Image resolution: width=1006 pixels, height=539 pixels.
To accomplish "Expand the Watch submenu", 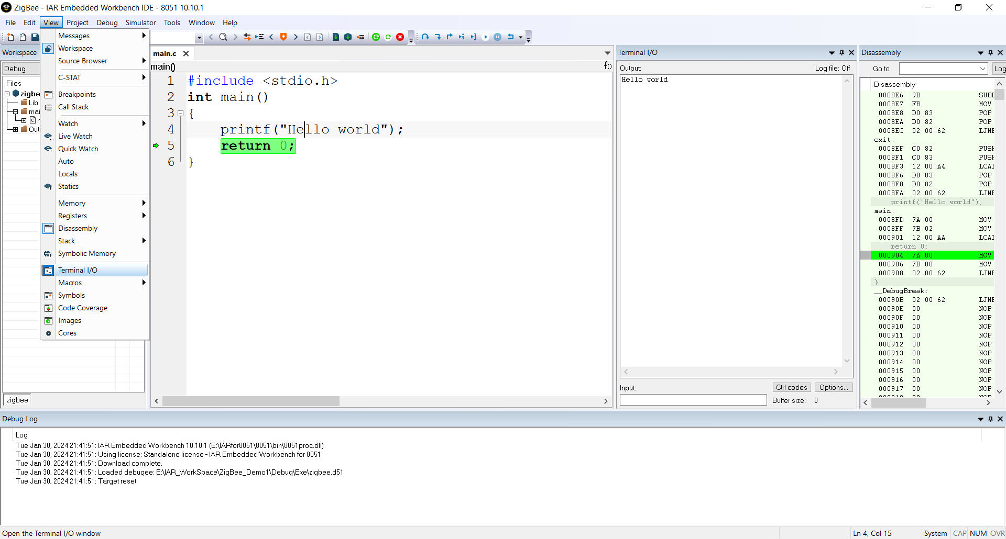I will click(95, 123).
